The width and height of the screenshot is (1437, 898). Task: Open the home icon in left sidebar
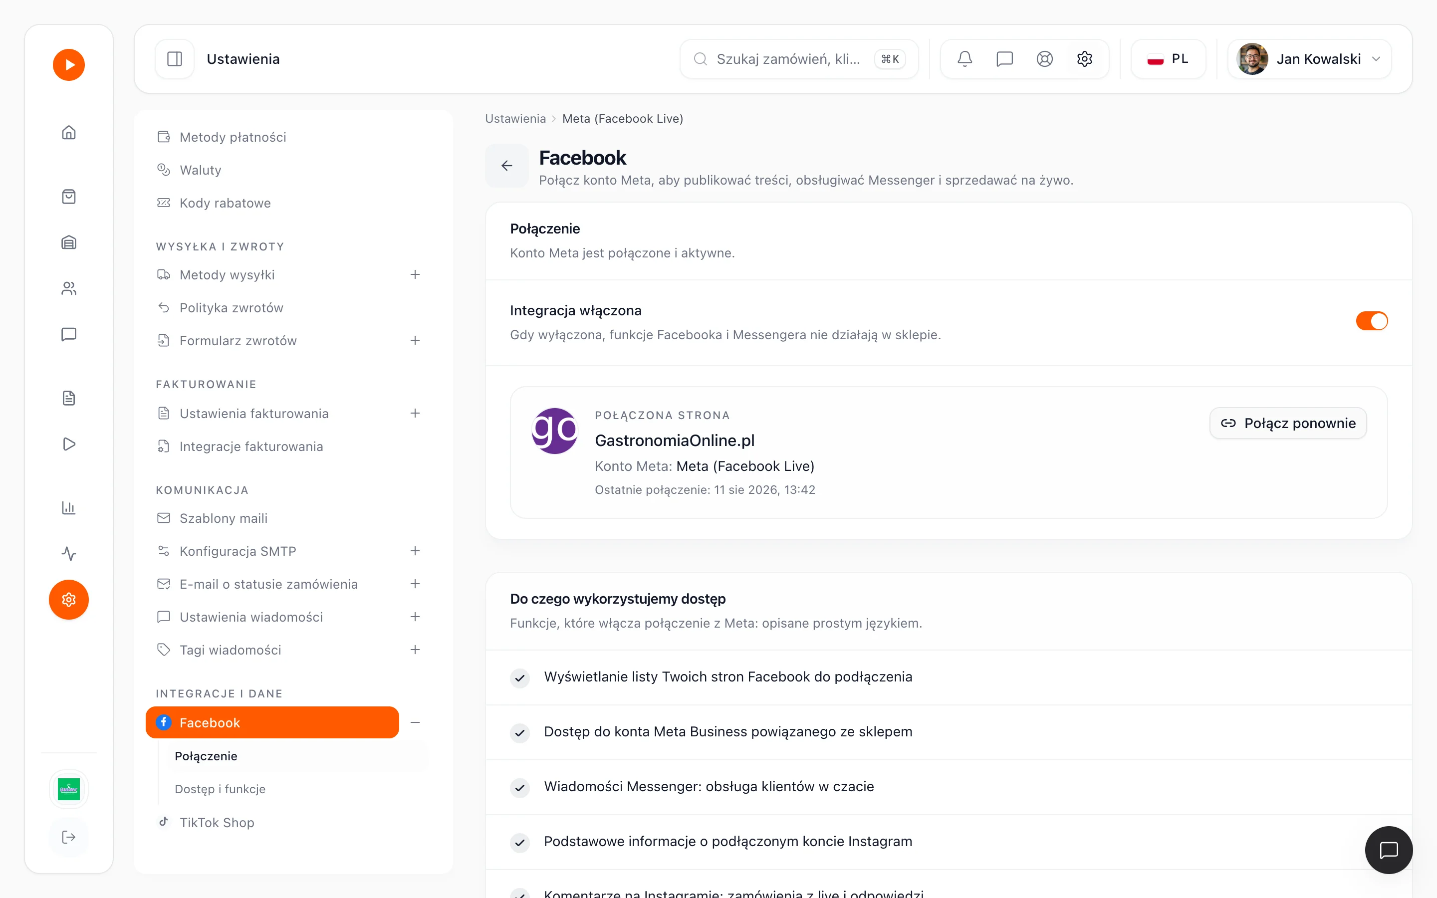click(x=69, y=132)
